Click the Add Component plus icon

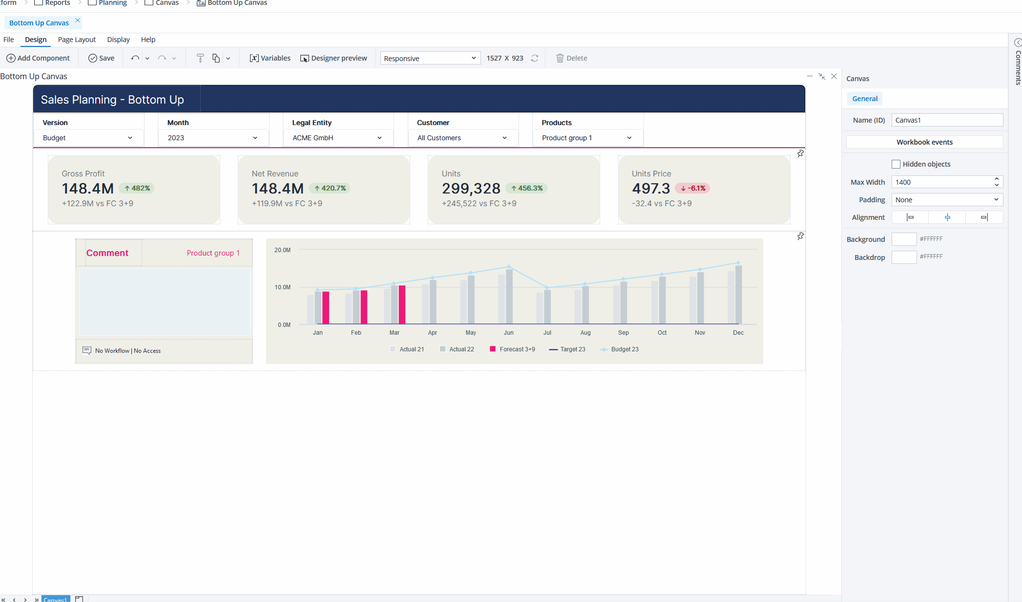point(11,58)
